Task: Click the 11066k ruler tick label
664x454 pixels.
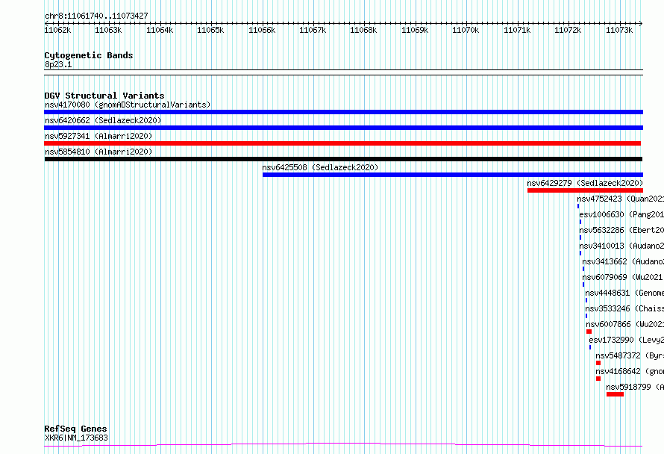Action: point(262,30)
